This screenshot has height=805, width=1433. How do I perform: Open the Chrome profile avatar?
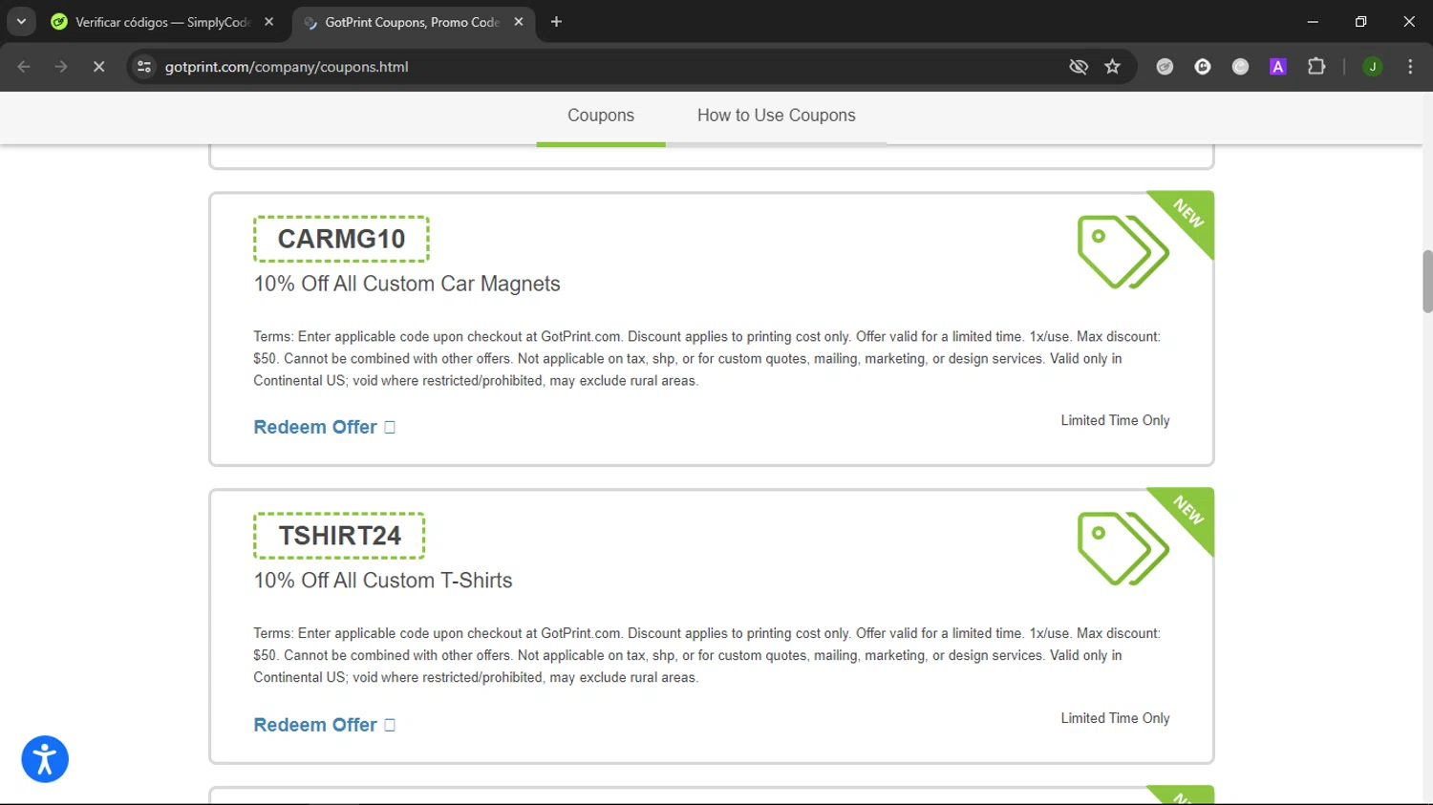(x=1372, y=67)
